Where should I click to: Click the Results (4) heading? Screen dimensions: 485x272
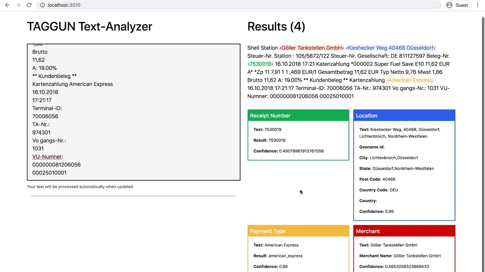[x=276, y=26]
